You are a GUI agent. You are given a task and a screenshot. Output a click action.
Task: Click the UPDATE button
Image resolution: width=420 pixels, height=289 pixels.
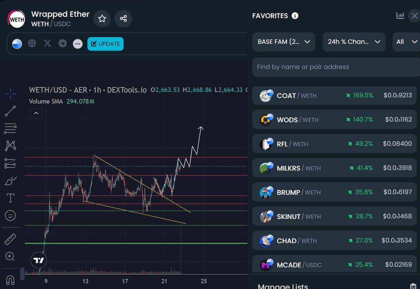click(x=105, y=44)
